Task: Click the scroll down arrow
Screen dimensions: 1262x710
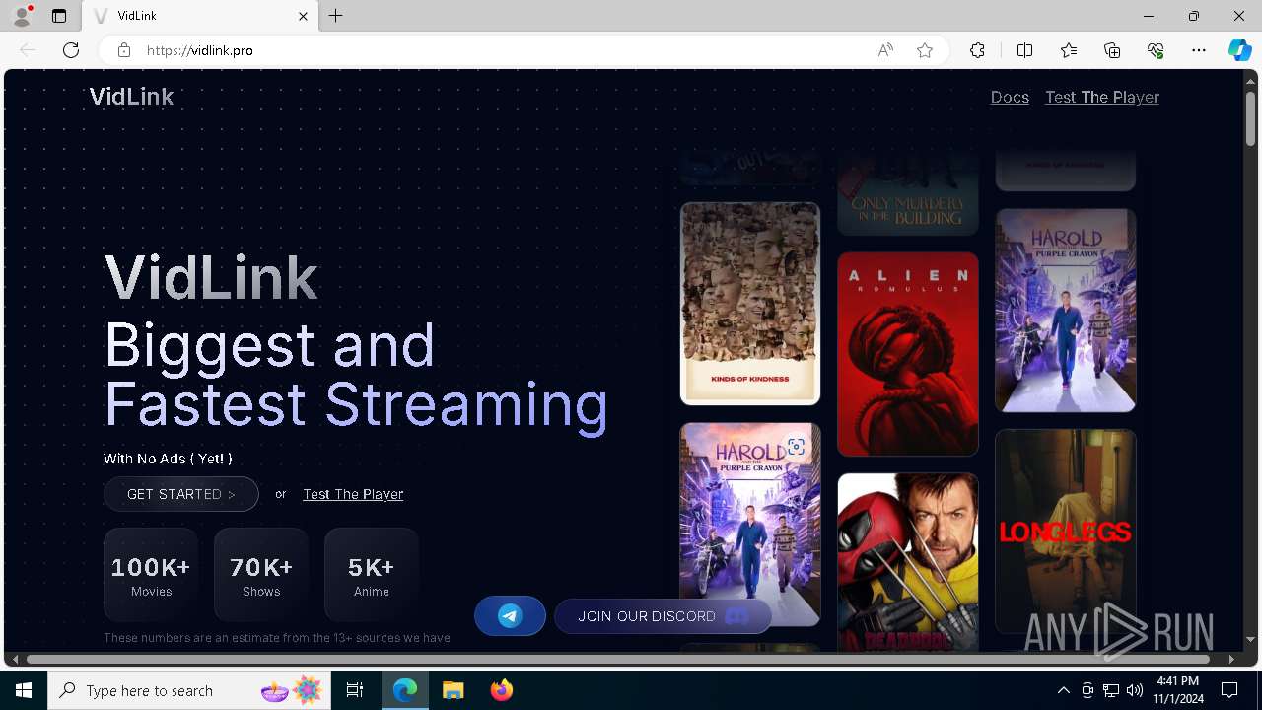Action: 1250,640
